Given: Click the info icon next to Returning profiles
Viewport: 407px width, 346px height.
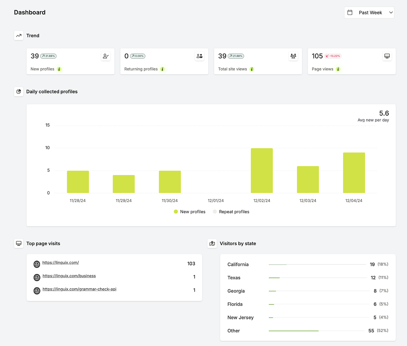Looking at the screenshot, I should pyautogui.click(x=162, y=69).
